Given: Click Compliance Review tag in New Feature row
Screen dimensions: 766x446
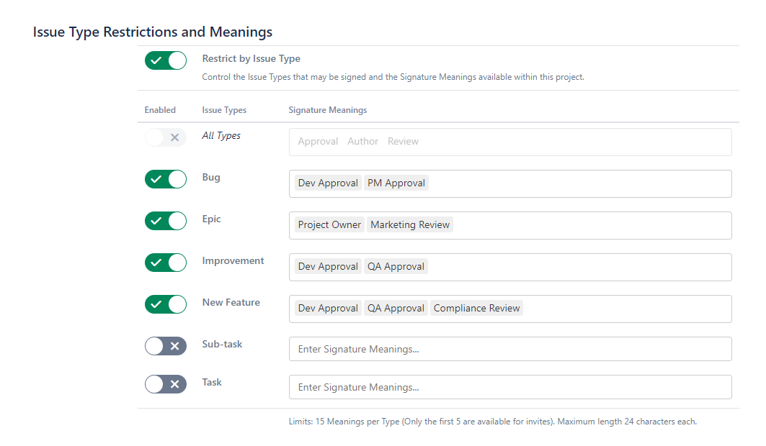Looking at the screenshot, I should [476, 309].
